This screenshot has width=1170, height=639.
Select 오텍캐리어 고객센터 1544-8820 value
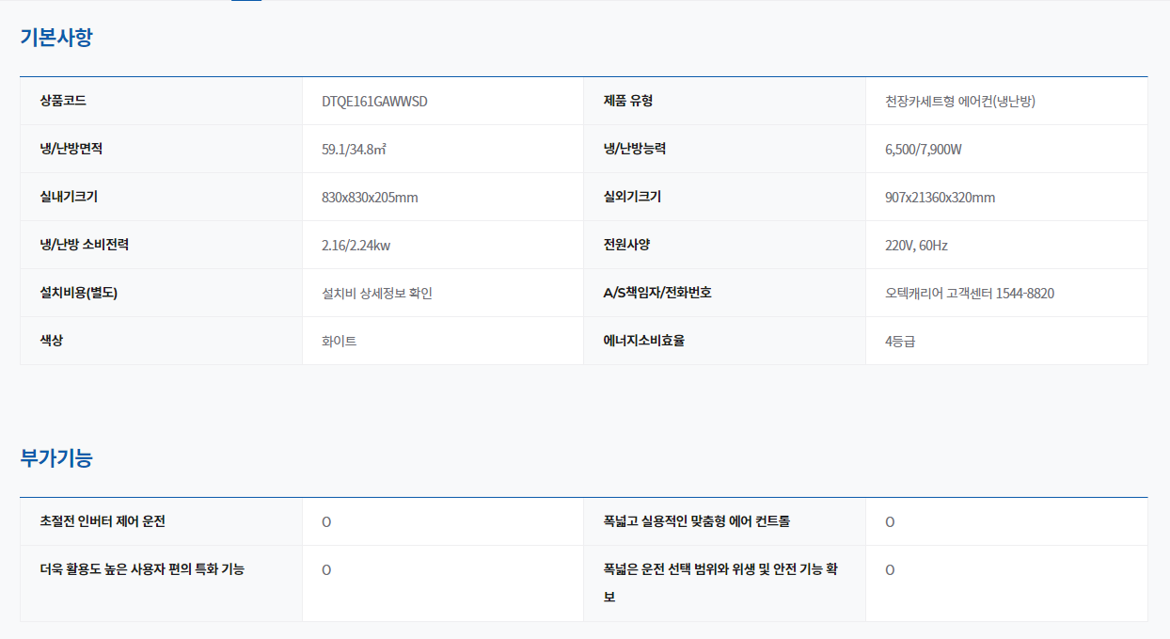[970, 294]
